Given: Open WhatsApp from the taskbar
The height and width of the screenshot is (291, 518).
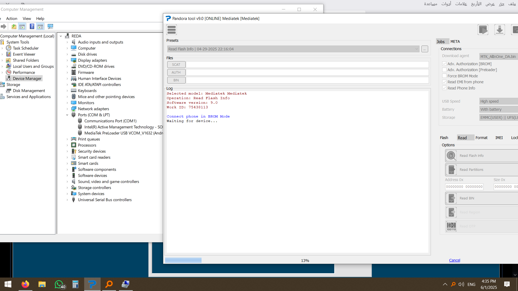Looking at the screenshot, I should [59, 284].
